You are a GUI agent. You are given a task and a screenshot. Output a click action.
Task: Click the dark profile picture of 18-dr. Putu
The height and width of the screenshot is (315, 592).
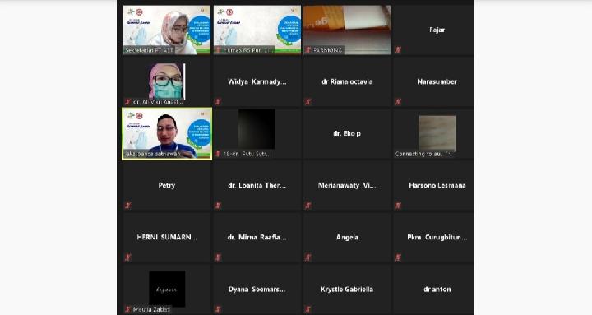[x=257, y=129]
